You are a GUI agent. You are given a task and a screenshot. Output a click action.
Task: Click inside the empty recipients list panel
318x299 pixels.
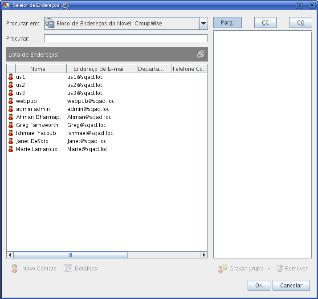coord(262,144)
